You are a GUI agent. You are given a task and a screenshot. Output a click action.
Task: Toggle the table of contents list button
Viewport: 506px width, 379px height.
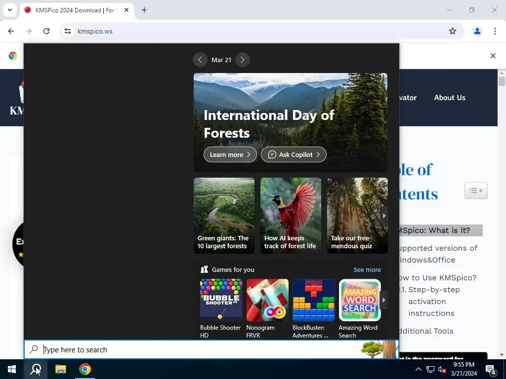[476, 190]
